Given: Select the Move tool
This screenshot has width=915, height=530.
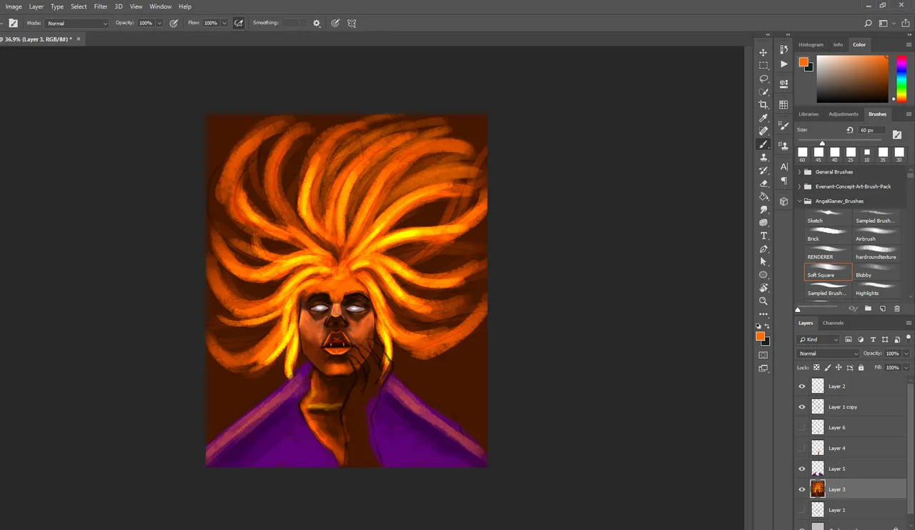Looking at the screenshot, I should pyautogui.click(x=763, y=52).
